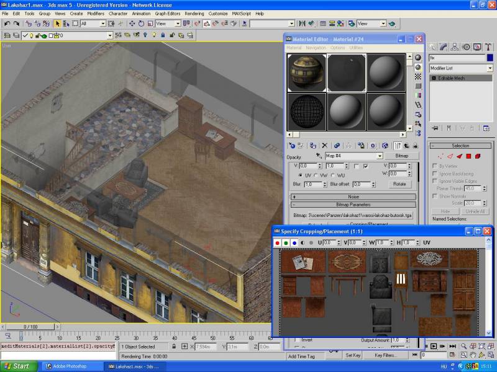Click the Rotate button in Material Editor

tap(399, 184)
